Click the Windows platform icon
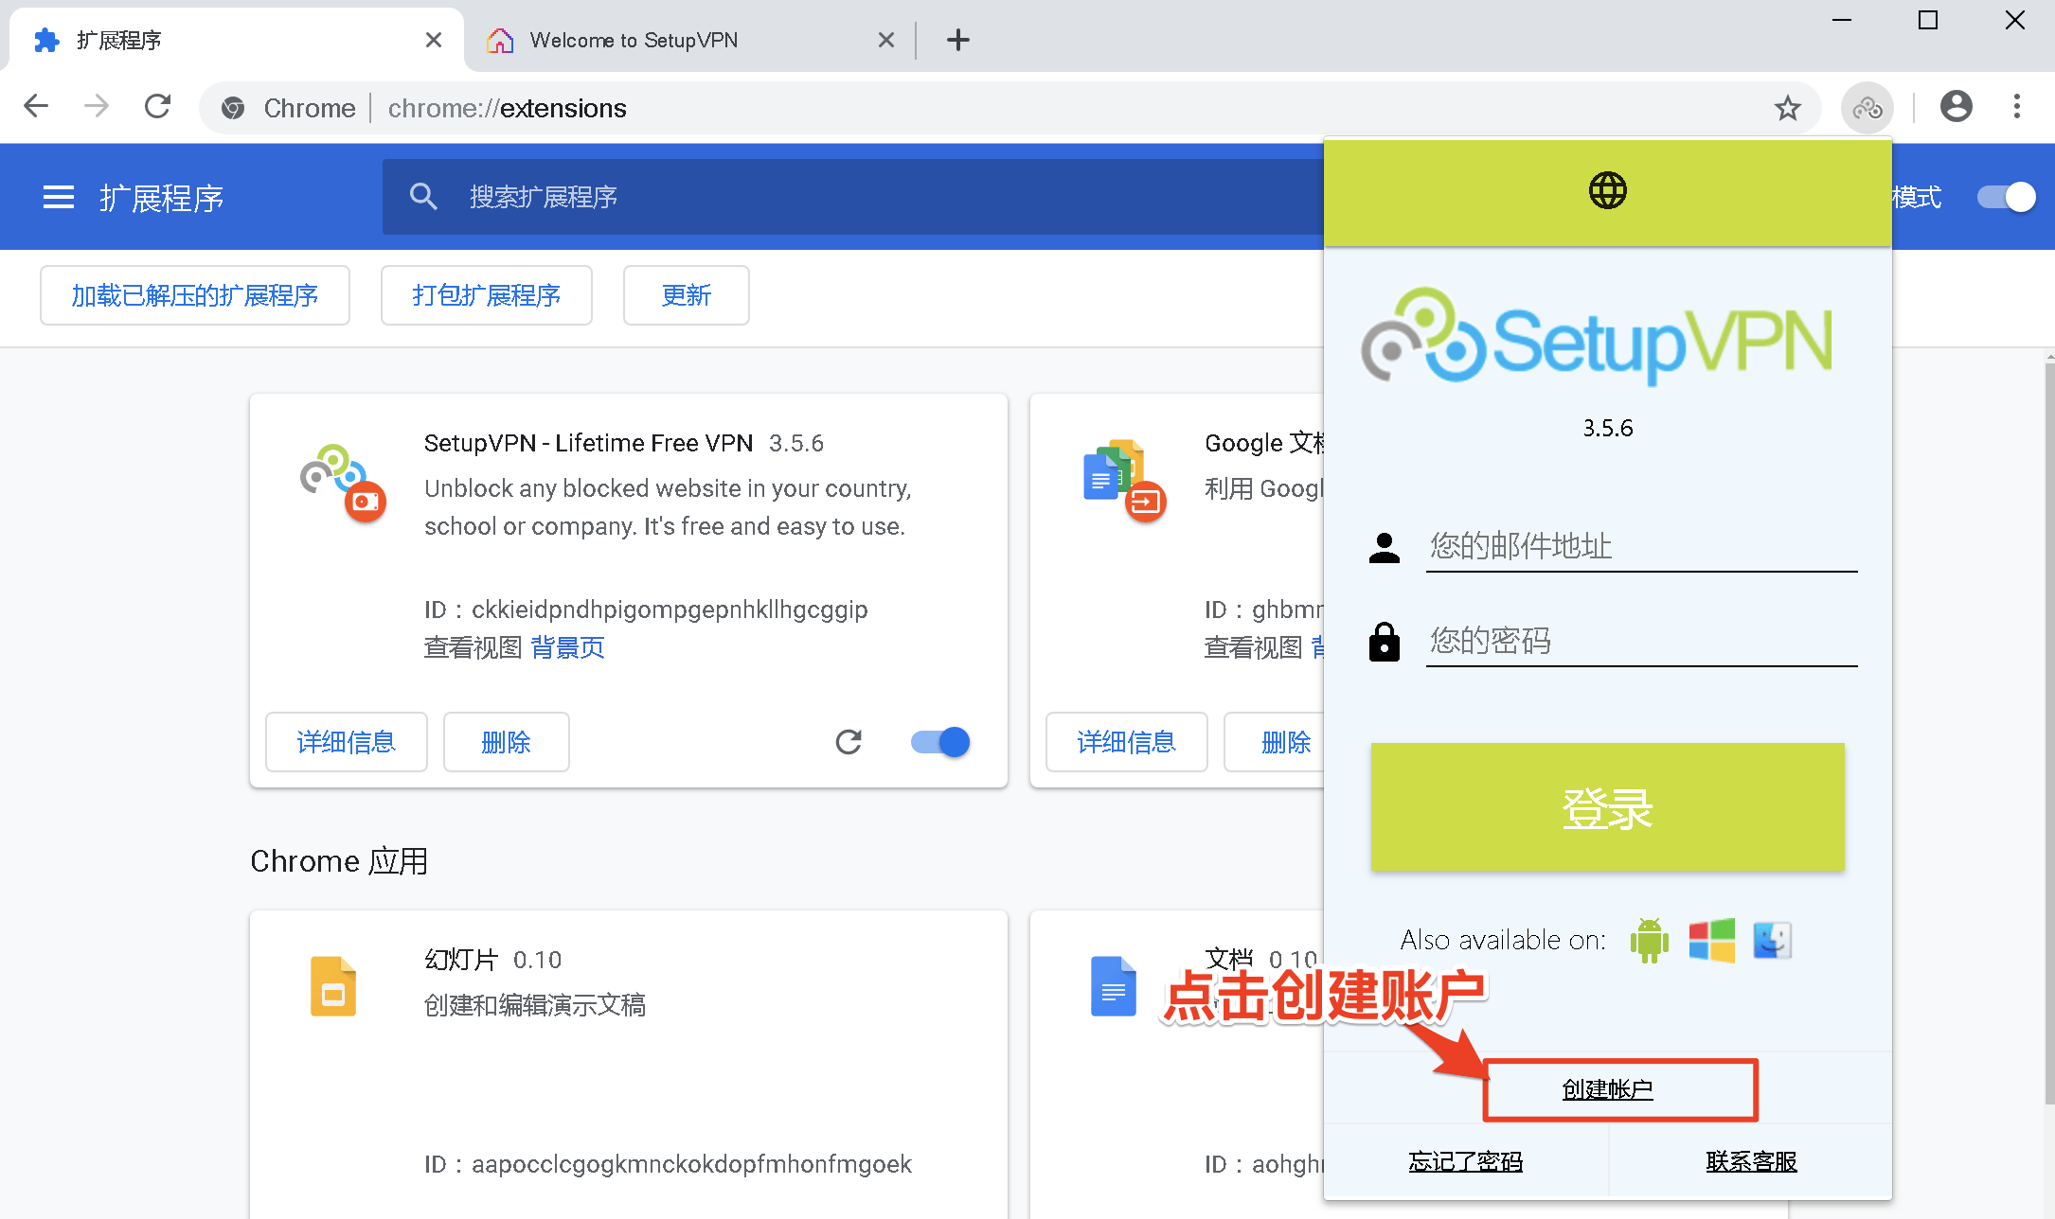The width and height of the screenshot is (2055, 1219). [1711, 940]
